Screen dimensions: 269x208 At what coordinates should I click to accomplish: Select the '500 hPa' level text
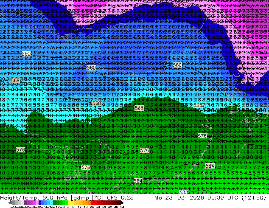(55, 198)
